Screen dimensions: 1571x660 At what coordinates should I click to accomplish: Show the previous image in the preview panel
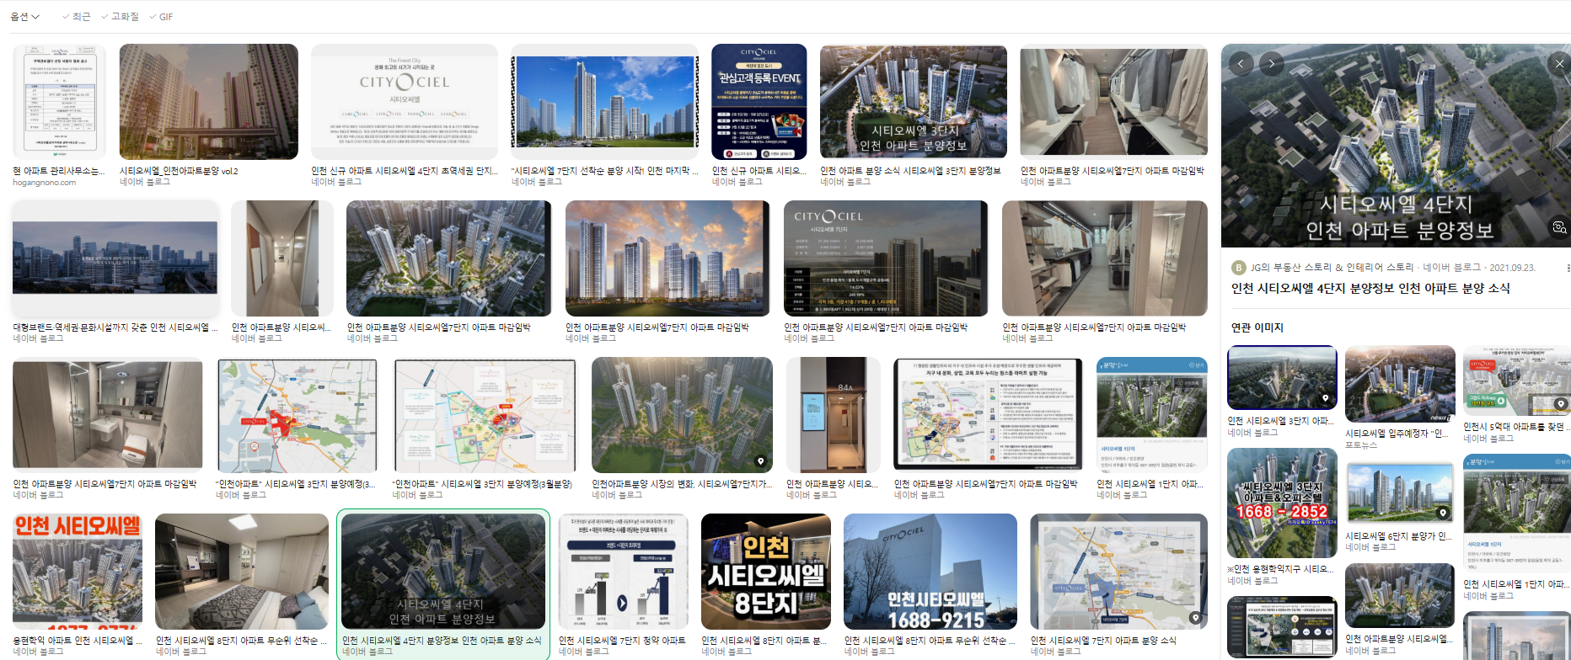click(x=1241, y=64)
